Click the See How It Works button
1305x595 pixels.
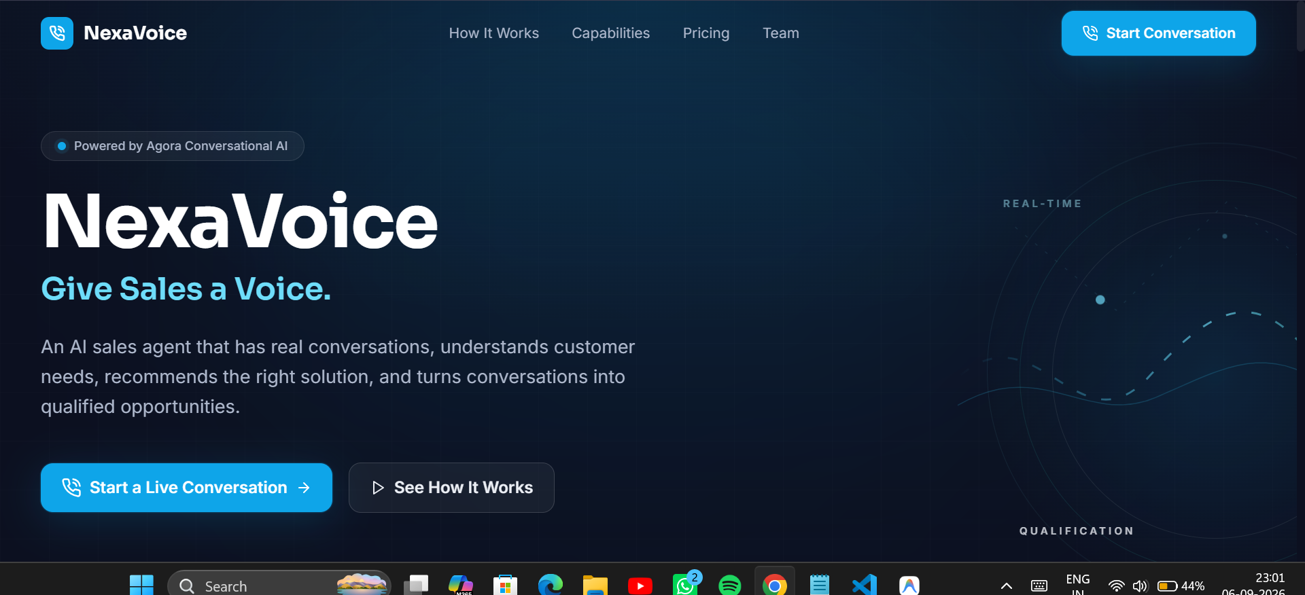click(x=451, y=488)
